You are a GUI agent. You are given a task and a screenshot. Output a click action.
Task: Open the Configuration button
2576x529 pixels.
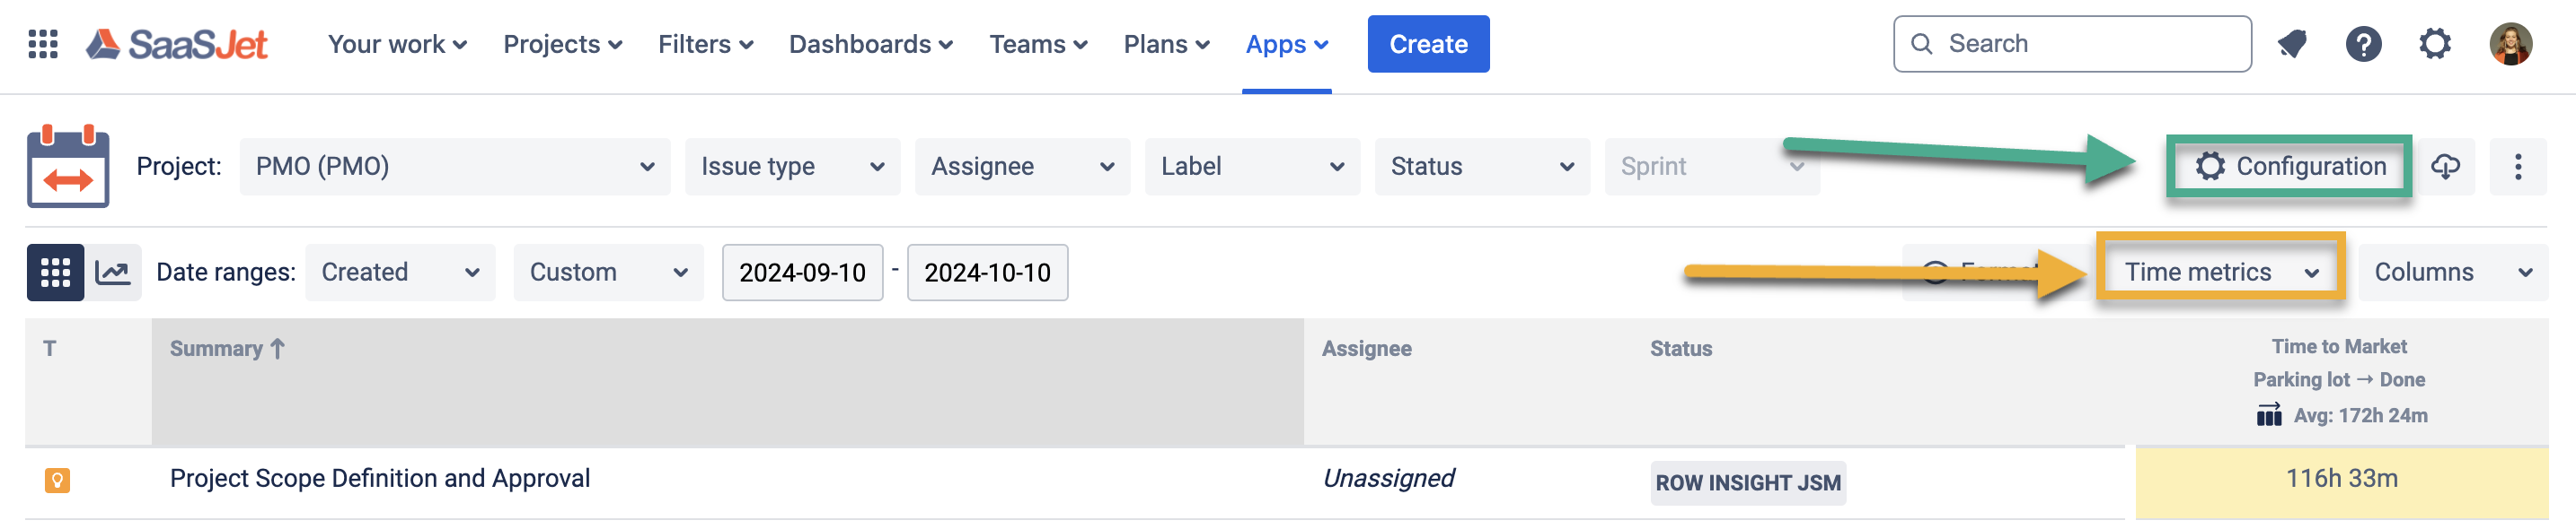[2290, 167]
